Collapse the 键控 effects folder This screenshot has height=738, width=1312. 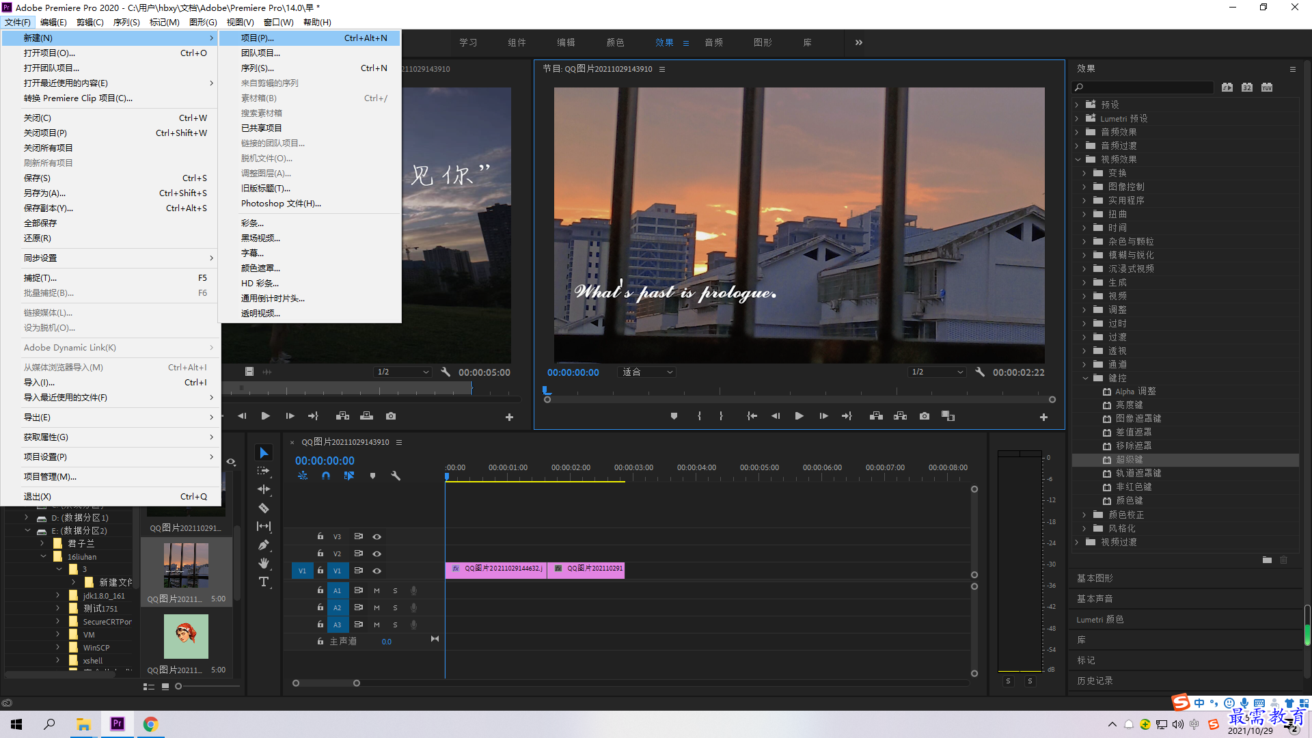tap(1085, 378)
